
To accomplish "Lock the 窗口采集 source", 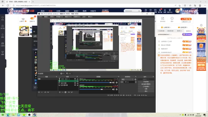I will point(77,83).
